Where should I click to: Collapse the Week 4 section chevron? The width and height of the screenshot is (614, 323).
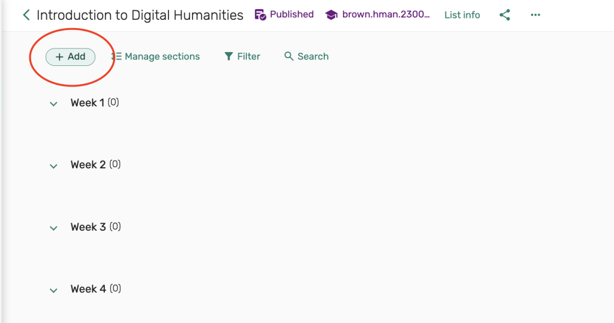(53, 290)
